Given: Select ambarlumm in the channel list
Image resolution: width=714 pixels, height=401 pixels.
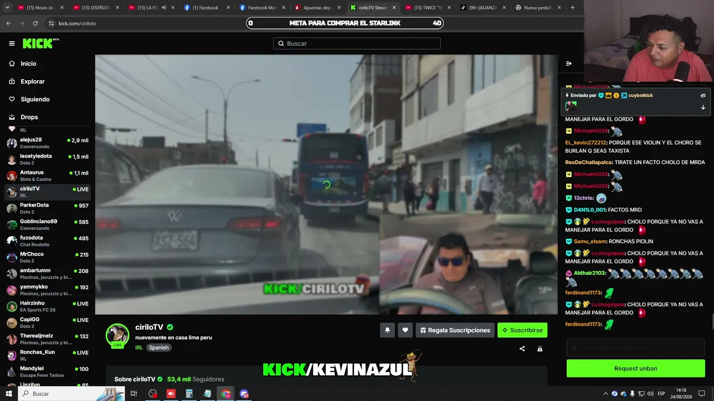Looking at the screenshot, I should 47,273.
